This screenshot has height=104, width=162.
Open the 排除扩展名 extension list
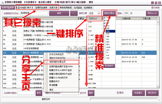coord(109,13)
